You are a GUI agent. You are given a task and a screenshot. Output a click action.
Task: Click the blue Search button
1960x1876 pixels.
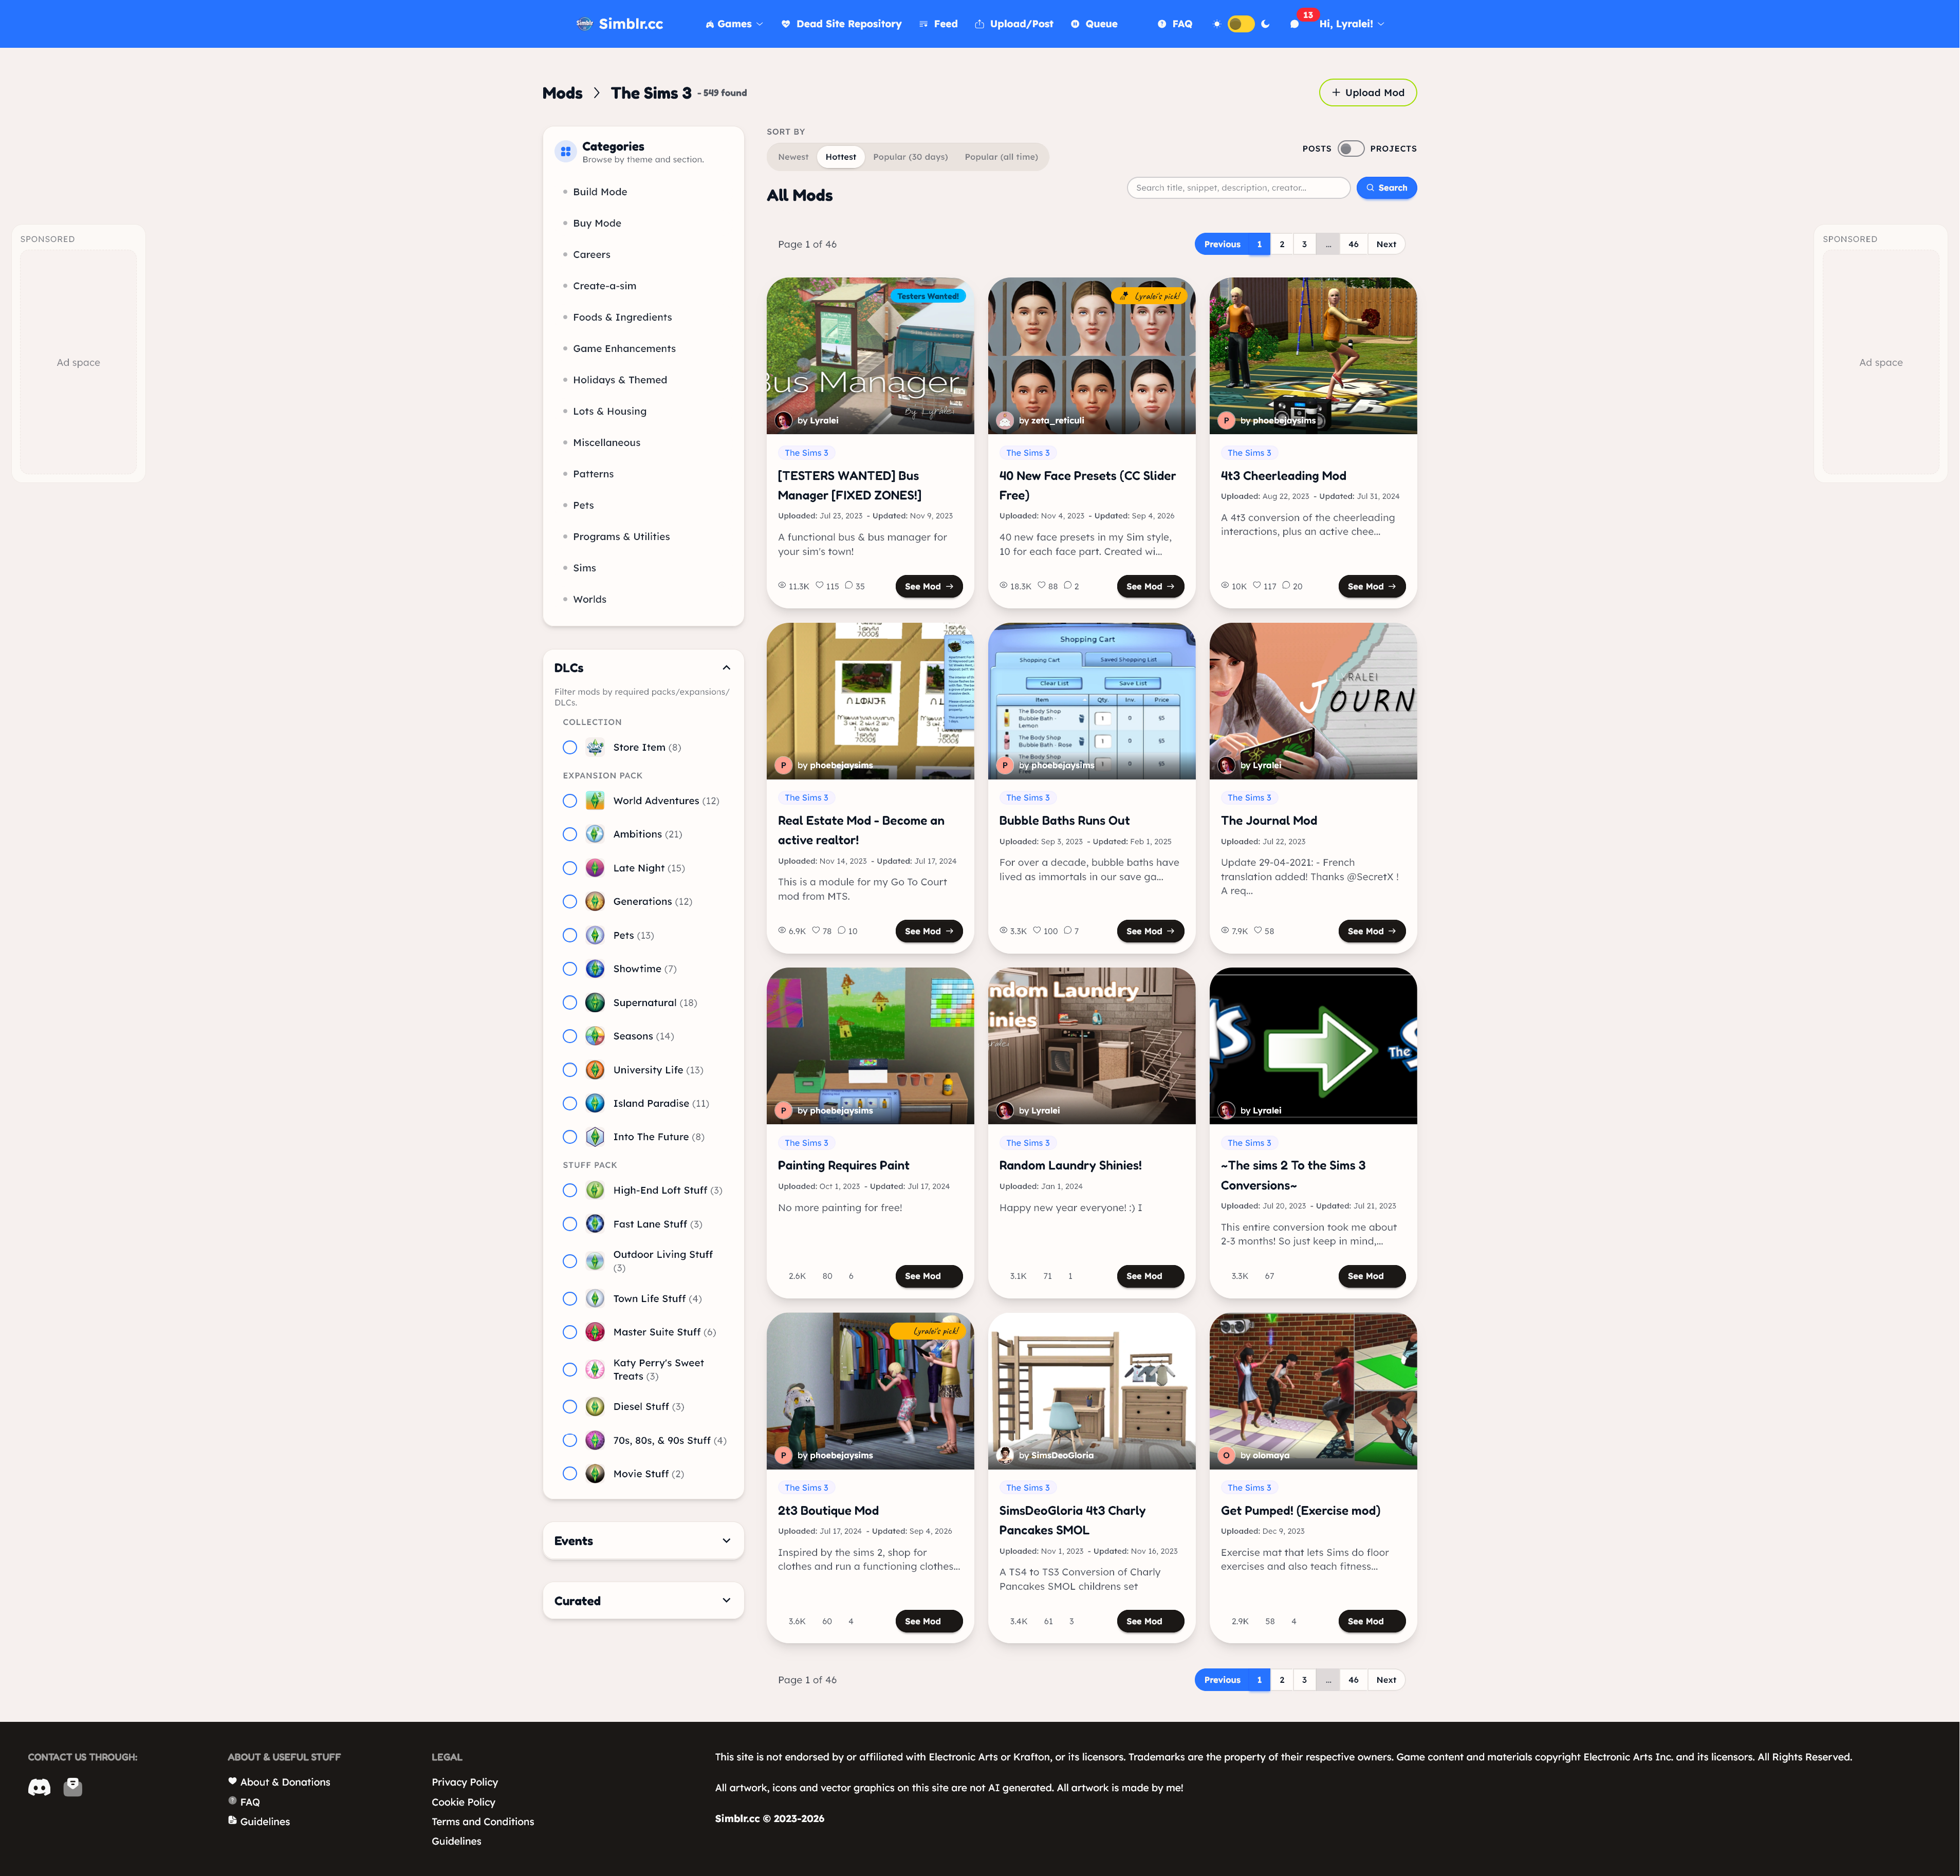[1386, 188]
